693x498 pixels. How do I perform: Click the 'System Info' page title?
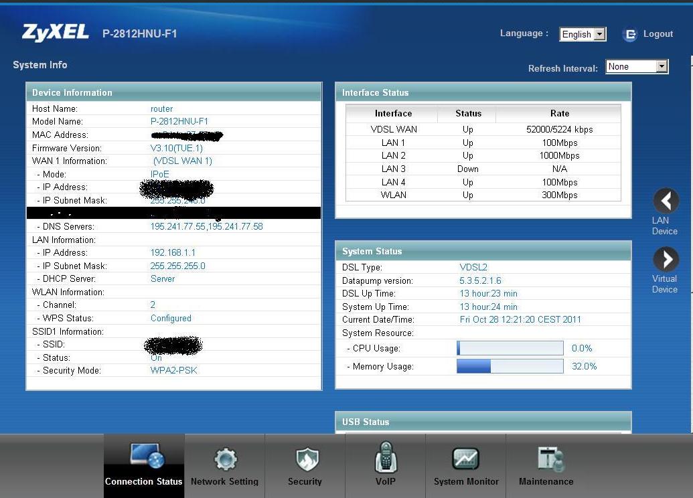40,65
